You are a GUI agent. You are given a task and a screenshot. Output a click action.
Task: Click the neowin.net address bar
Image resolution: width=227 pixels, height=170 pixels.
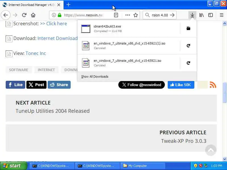click(83, 15)
